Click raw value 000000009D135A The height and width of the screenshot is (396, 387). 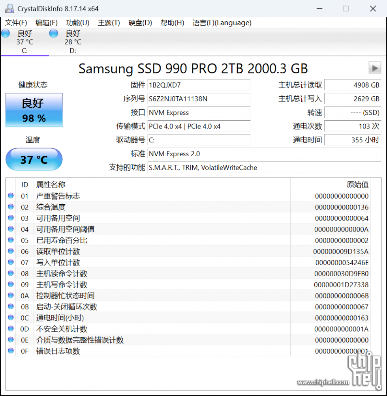tap(341, 252)
